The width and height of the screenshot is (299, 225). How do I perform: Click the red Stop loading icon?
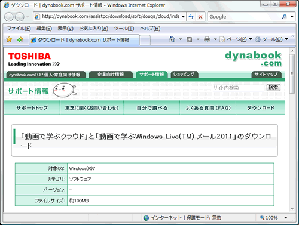[x=200, y=17]
